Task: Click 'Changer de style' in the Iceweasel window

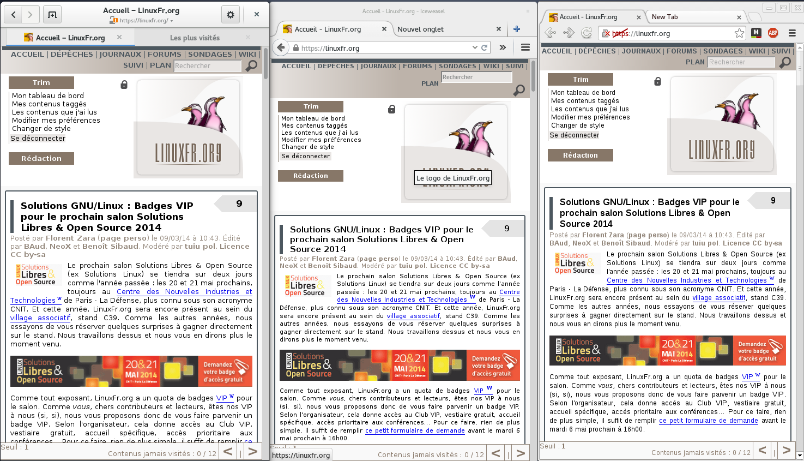Action: (x=307, y=147)
